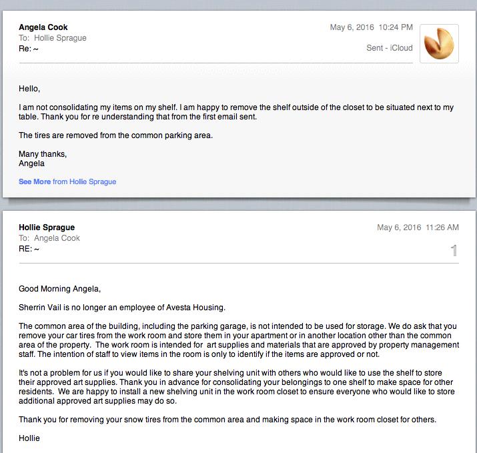Click the Hollie signature at the bottom
This screenshot has height=453, width=477.
click(x=29, y=438)
